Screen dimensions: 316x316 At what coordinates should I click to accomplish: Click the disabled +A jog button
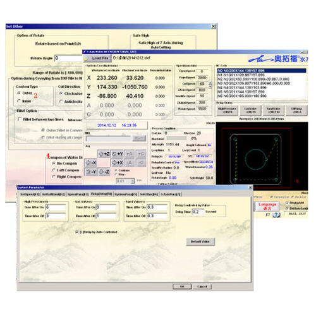pyautogui.click(x=130, y=154)
